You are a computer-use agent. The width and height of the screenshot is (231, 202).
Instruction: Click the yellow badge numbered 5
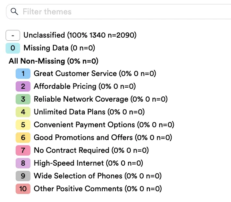23,125
